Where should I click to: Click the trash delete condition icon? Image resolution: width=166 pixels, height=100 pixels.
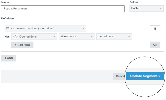(x=155, y=29)
